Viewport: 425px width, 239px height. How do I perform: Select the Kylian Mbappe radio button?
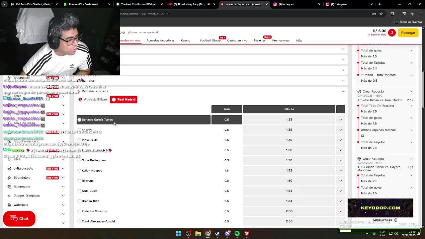pos(79,171)
